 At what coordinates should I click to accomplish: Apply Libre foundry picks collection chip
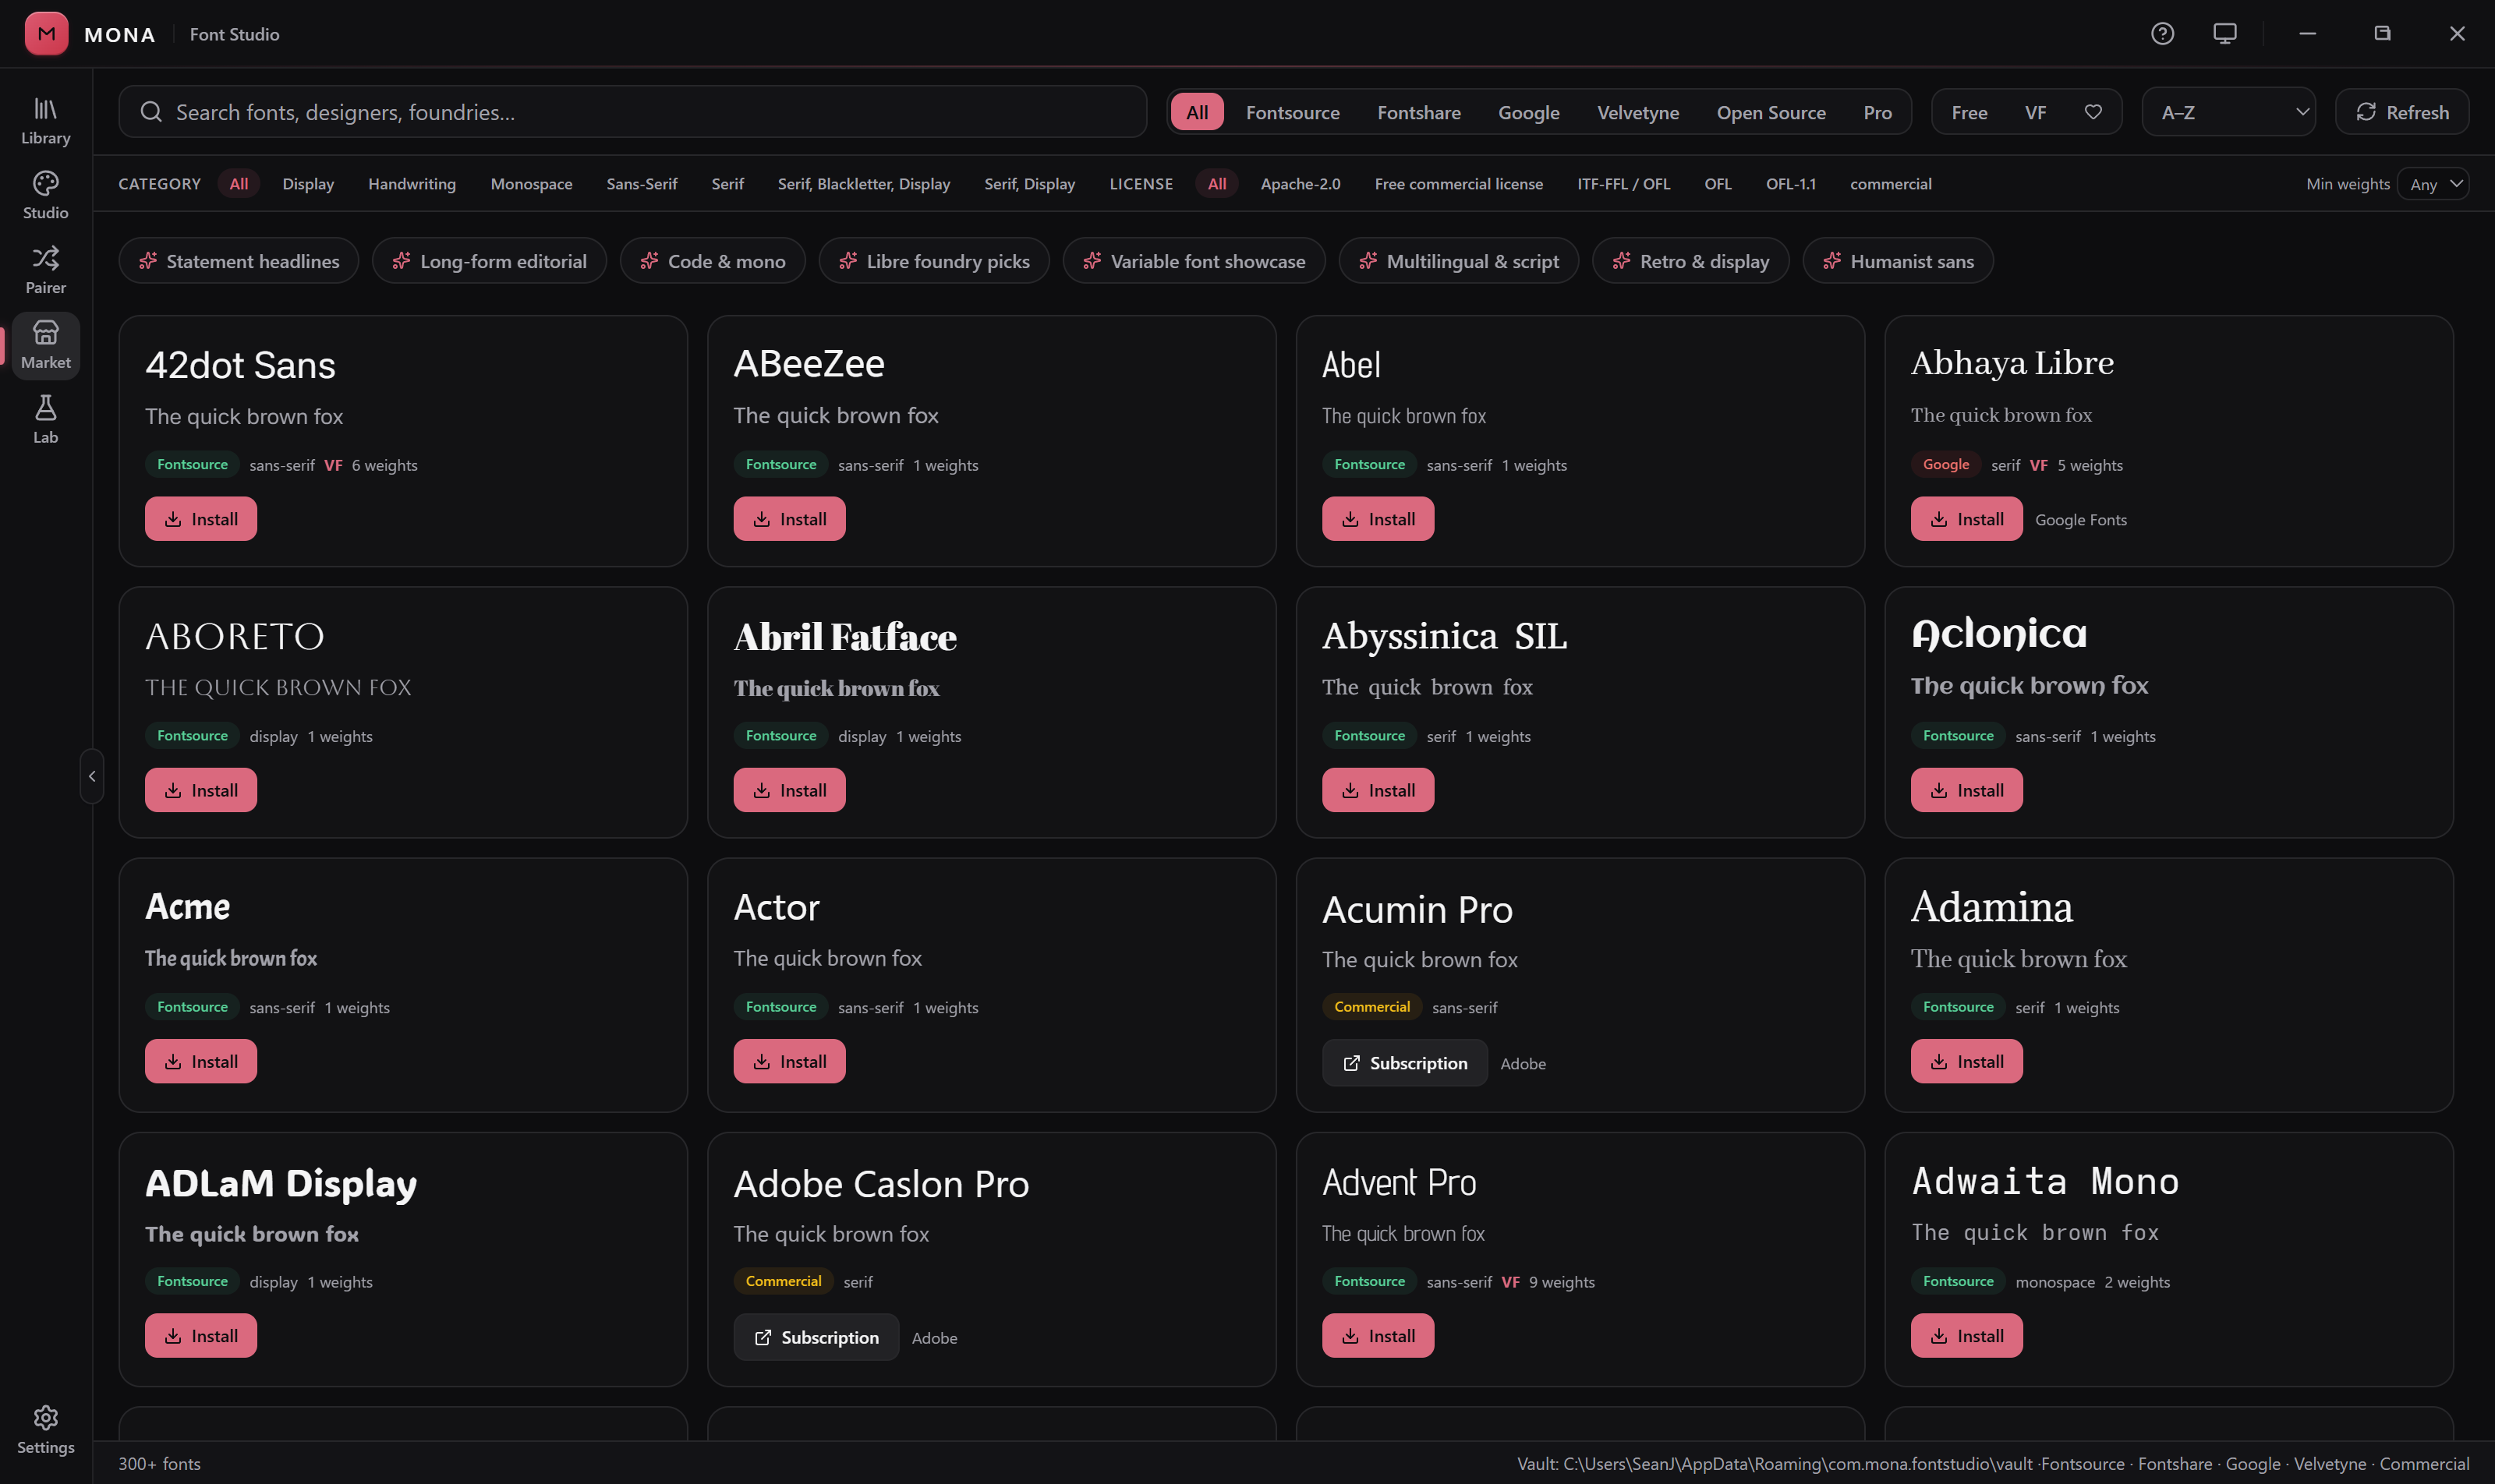click(933, 261)
